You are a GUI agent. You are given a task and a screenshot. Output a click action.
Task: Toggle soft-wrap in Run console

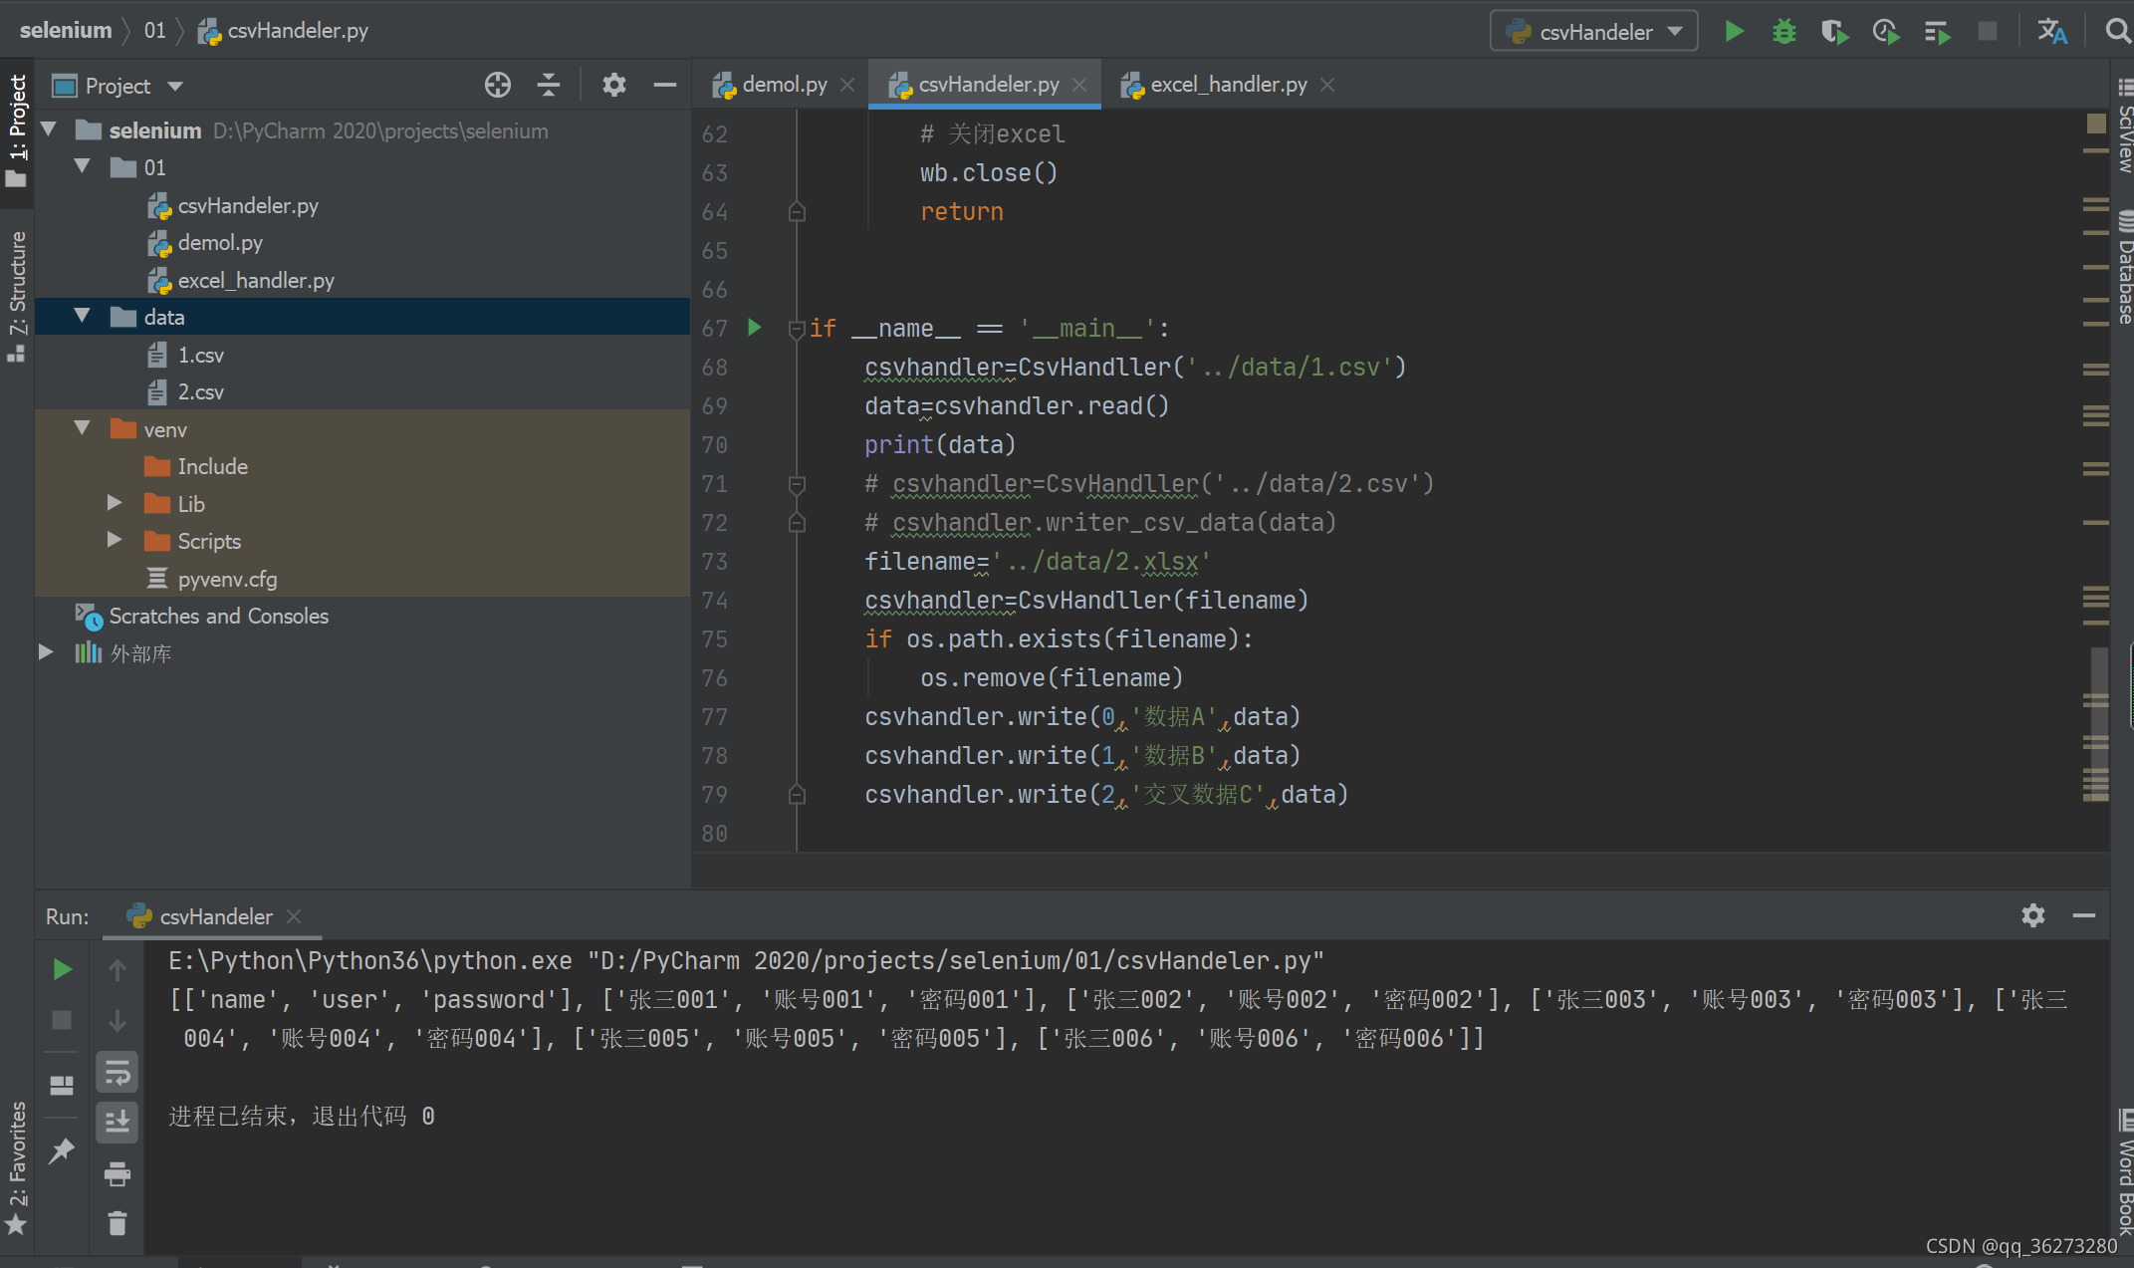[x=118, y=1073]
